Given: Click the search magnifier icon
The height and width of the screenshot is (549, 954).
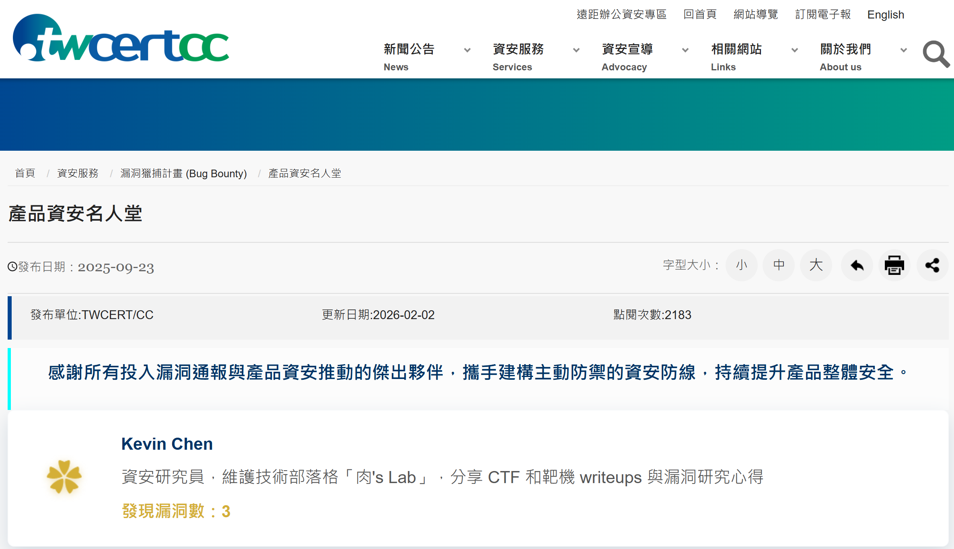Looking at the screenshot, I should pyautogui.click(x=935, y=54).
